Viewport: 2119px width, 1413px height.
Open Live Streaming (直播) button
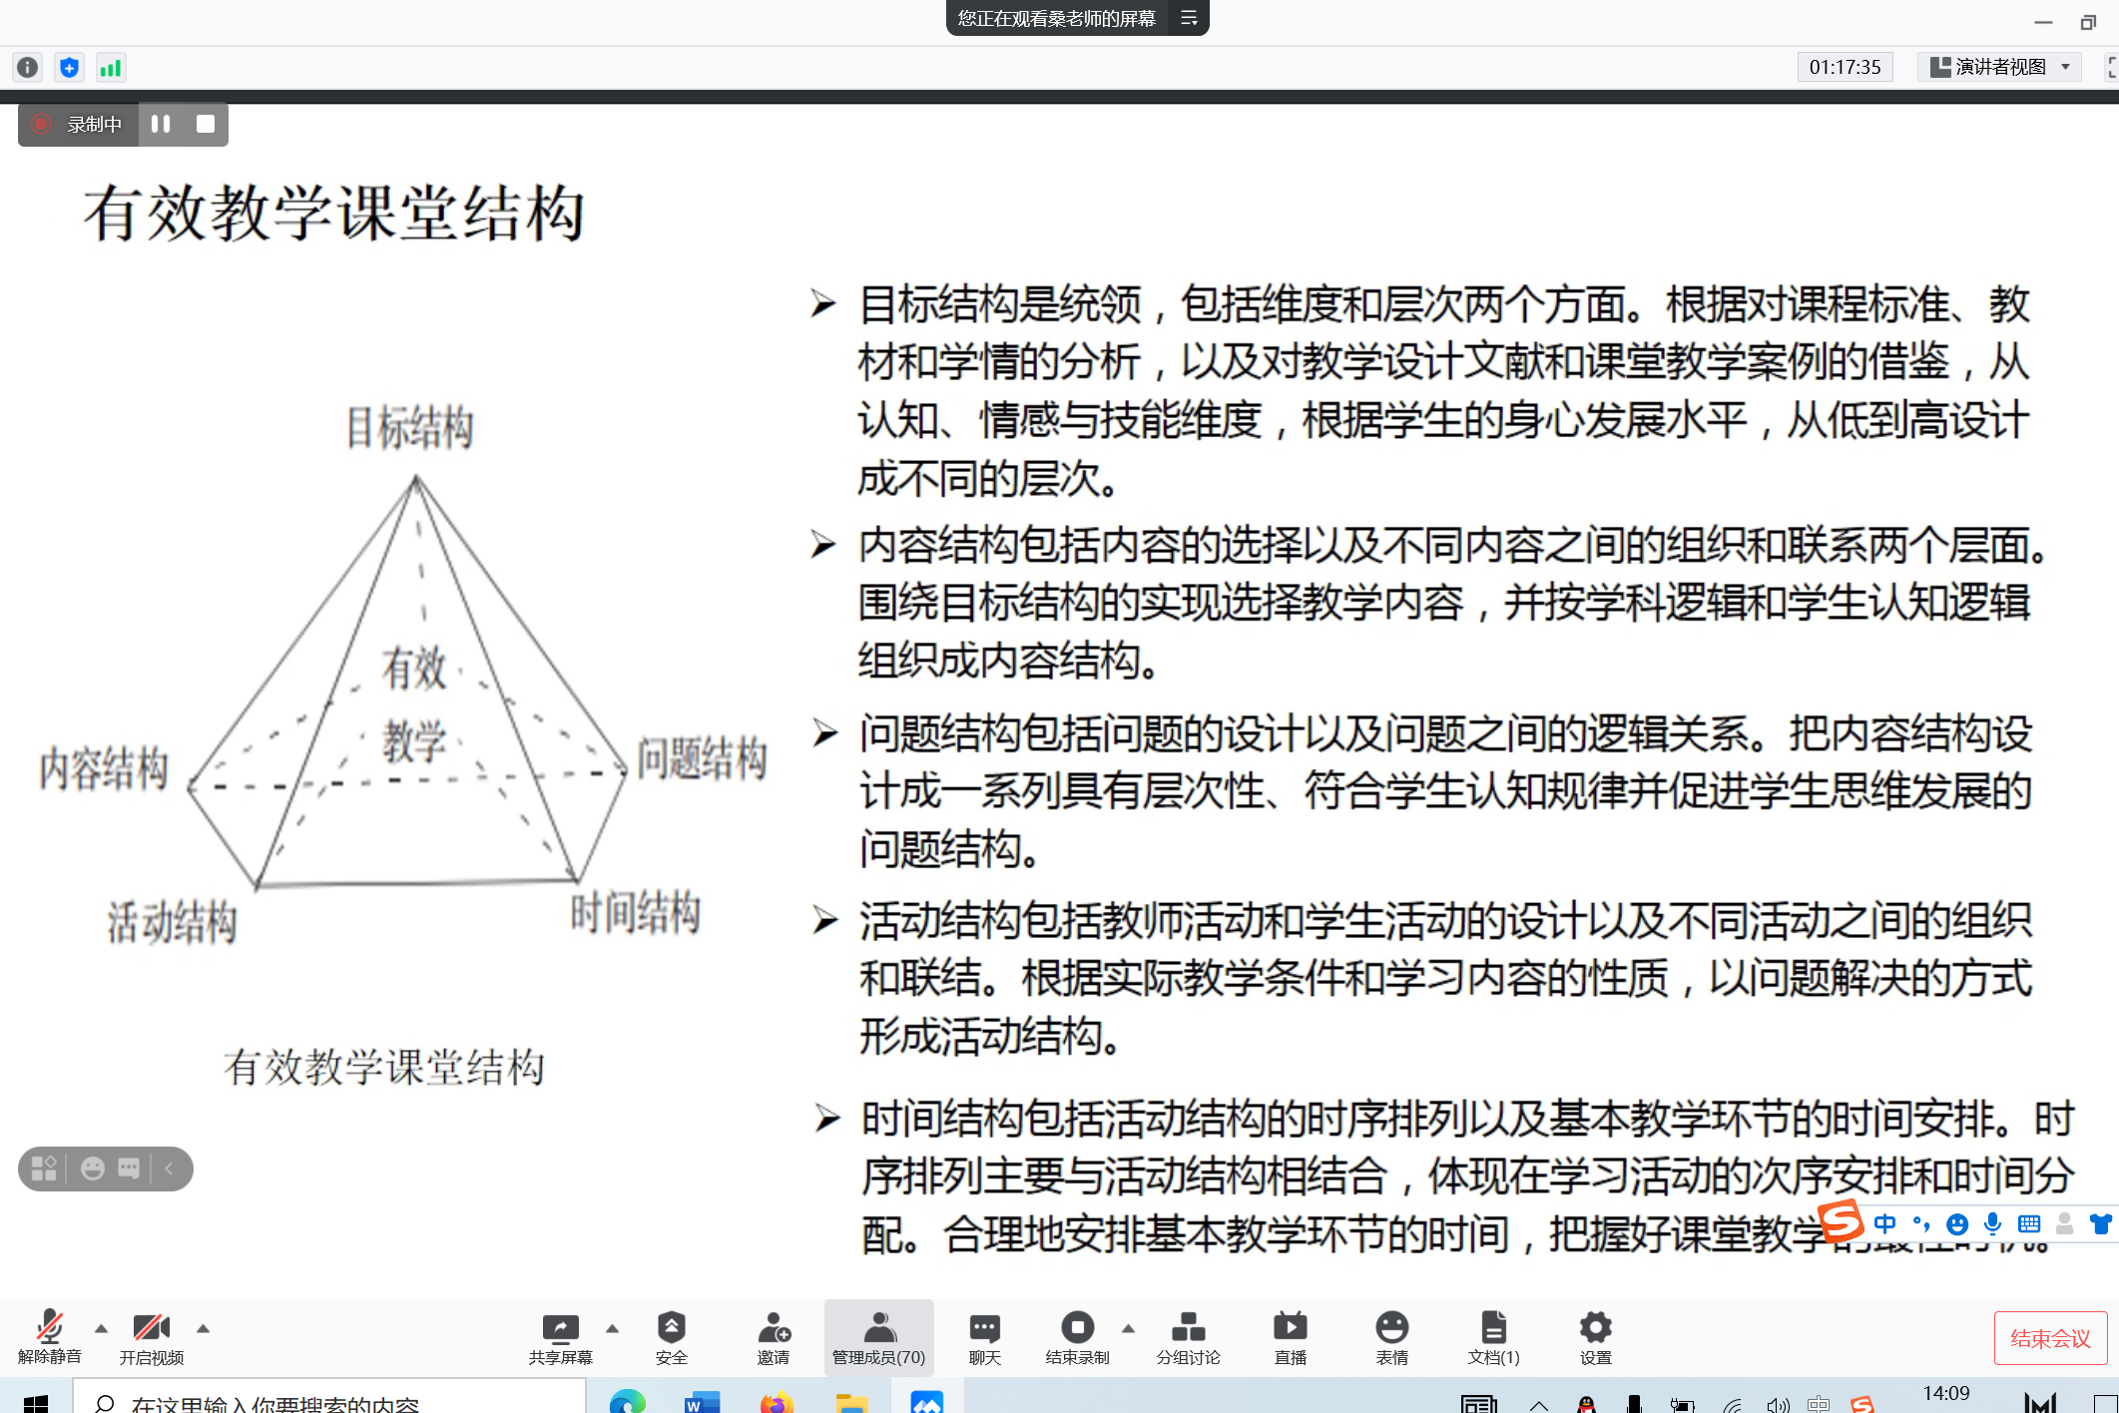pos(1290,1336)
